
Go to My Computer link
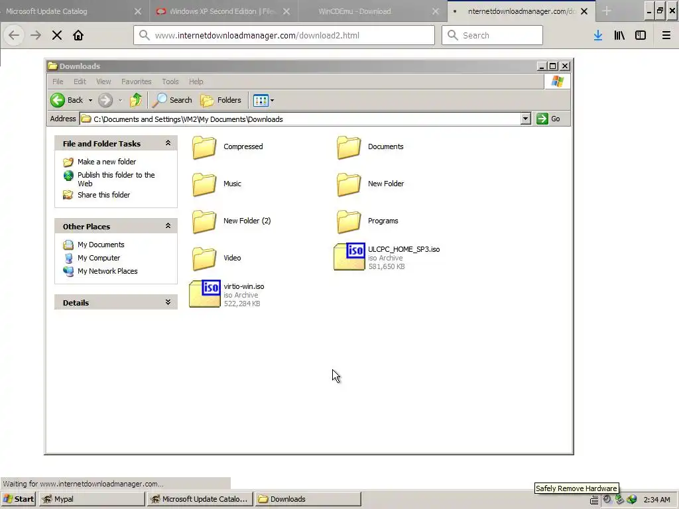pyautogui.click(x=99, y=258)
